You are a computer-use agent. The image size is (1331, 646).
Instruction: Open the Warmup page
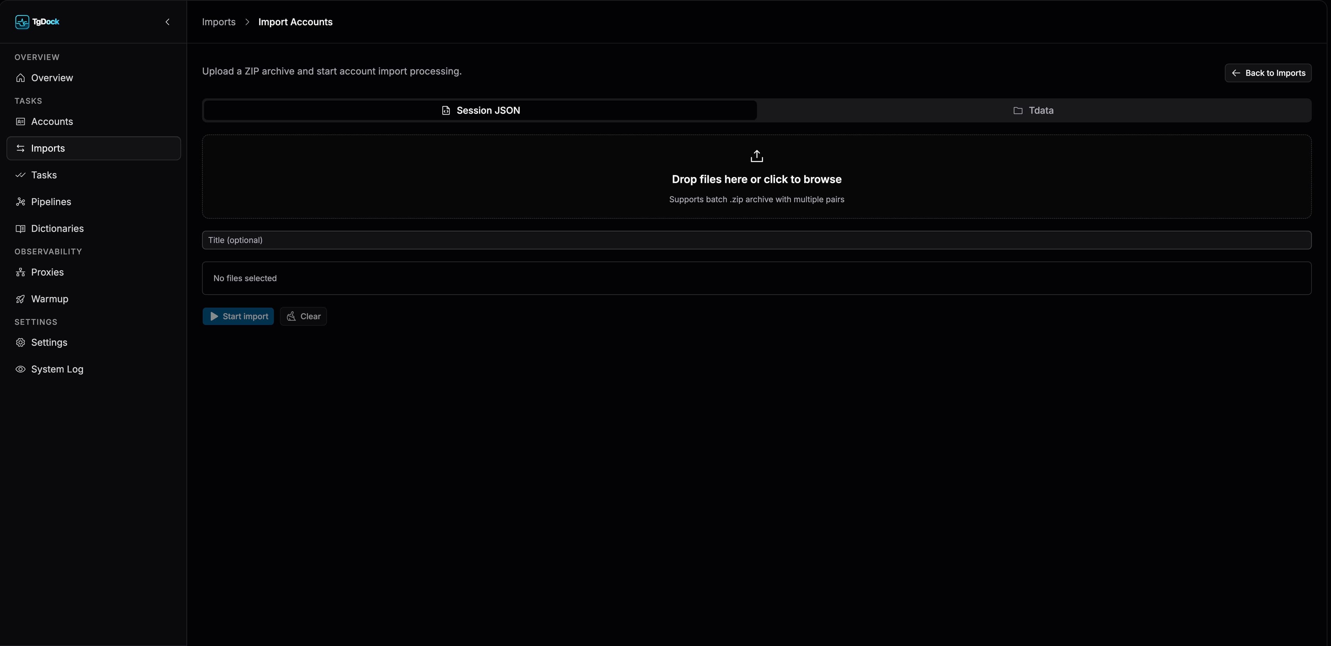pos(94,299)
